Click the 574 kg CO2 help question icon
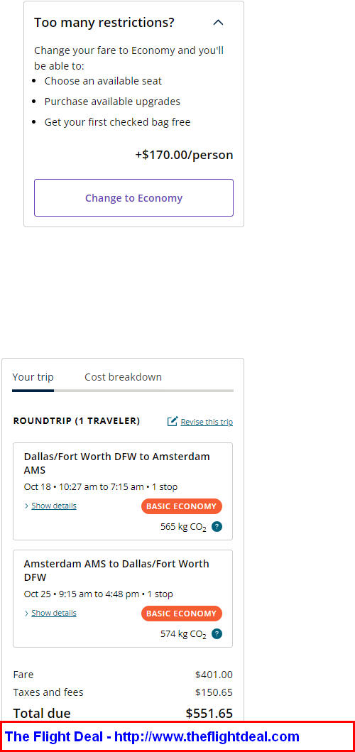The height and width of the screenshot is (752, 355). (217, 634)
